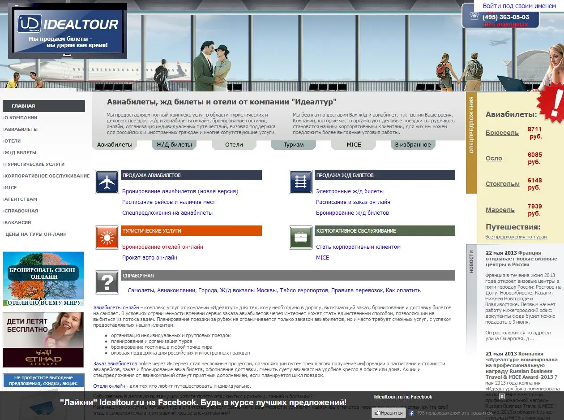Open the Отели tab

(x=234, y=144)
